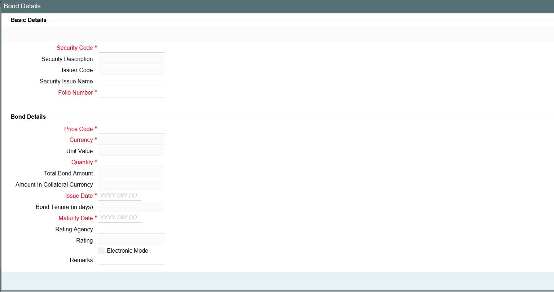
Task: Click the Price Code input field
Action: pos(132,129)
